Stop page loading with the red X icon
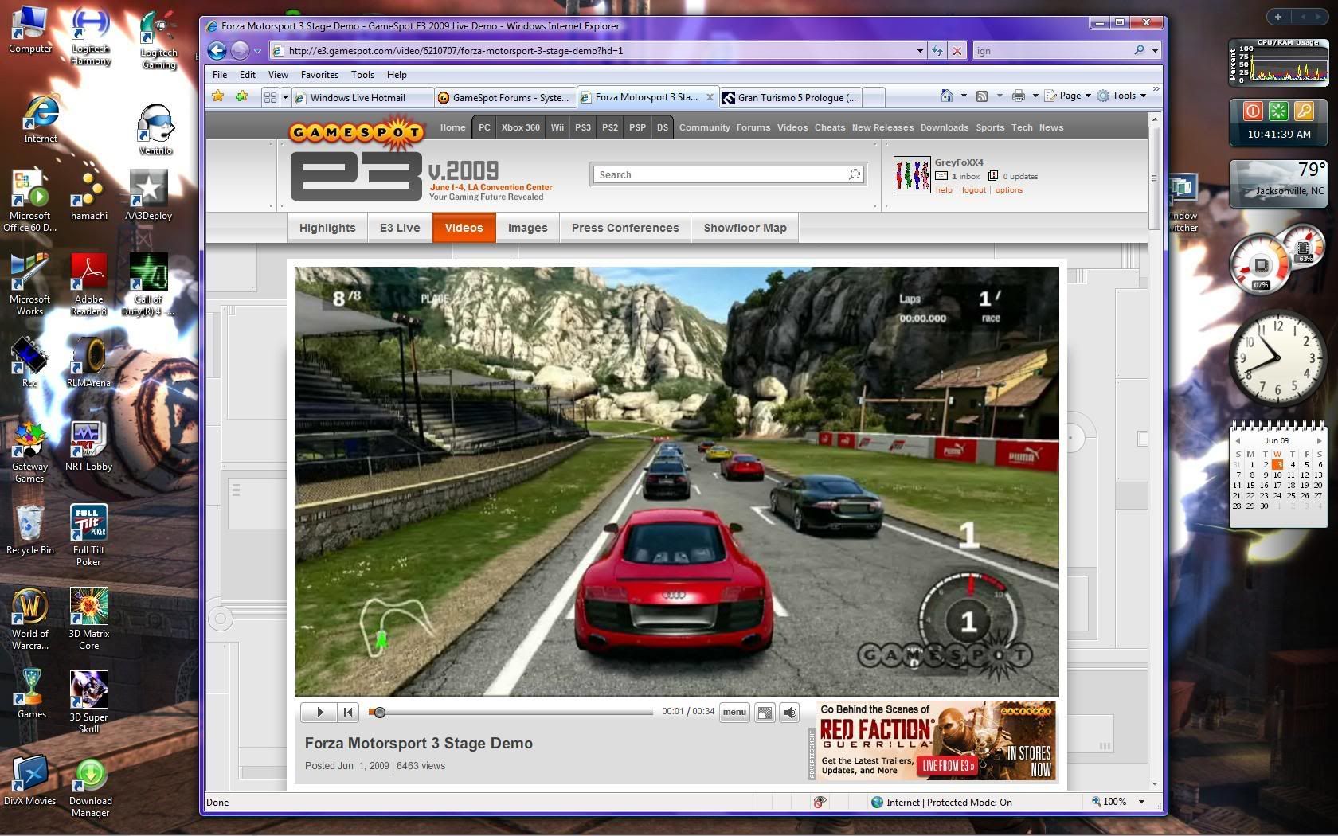 (x=957, y=51)
